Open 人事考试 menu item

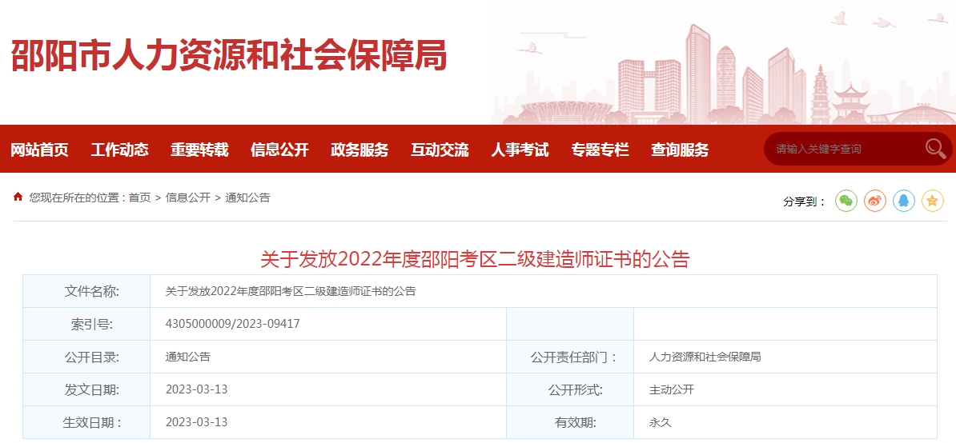click(520, 149)
